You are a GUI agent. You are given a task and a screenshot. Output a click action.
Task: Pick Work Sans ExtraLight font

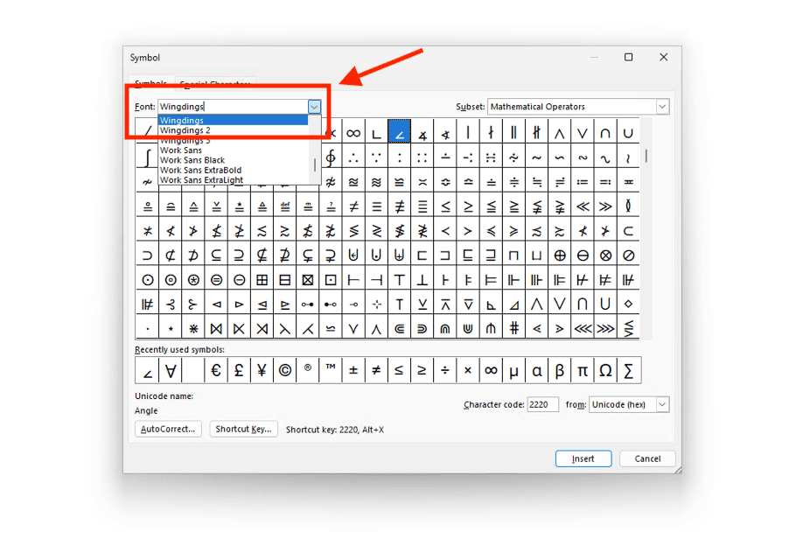pos(233,180)
